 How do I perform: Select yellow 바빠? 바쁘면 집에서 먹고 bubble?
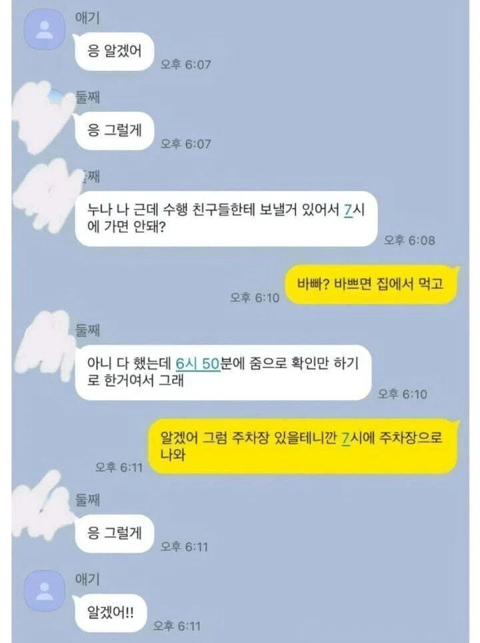pyautogui.click(x=371, y=285)
